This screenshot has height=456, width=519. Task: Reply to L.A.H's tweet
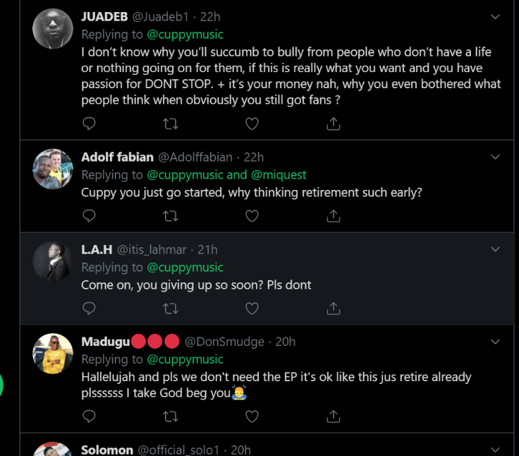point(90,308)
